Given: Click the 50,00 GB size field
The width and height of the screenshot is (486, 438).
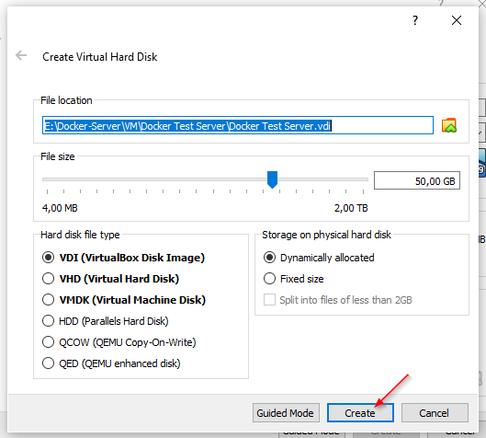Looking at the screenshot, I should (x=417, y=180).
